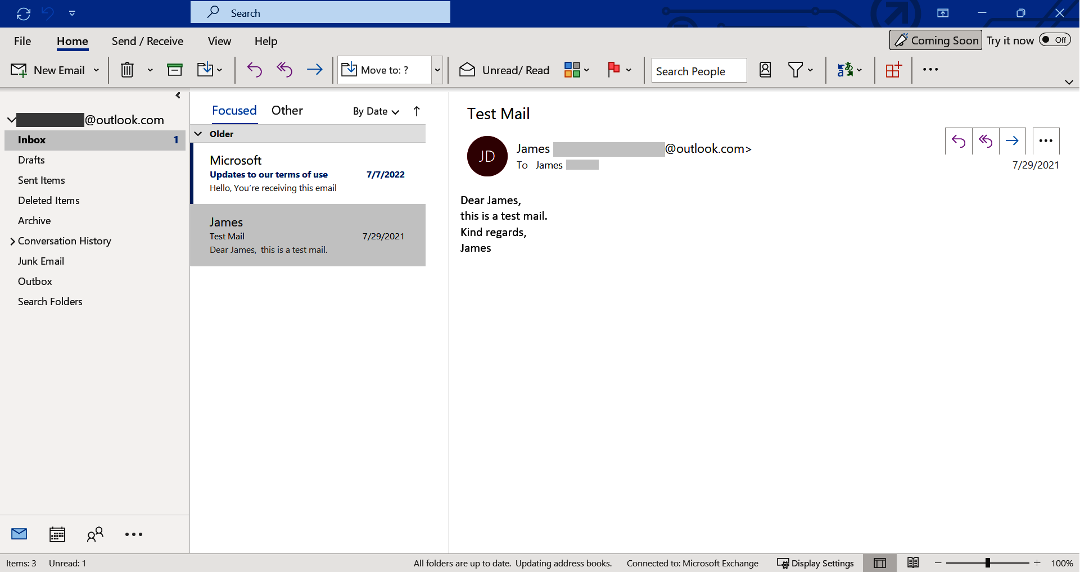Expand the Conversation History folder
The image size is (1080, 572).
[x=13, y=241]
